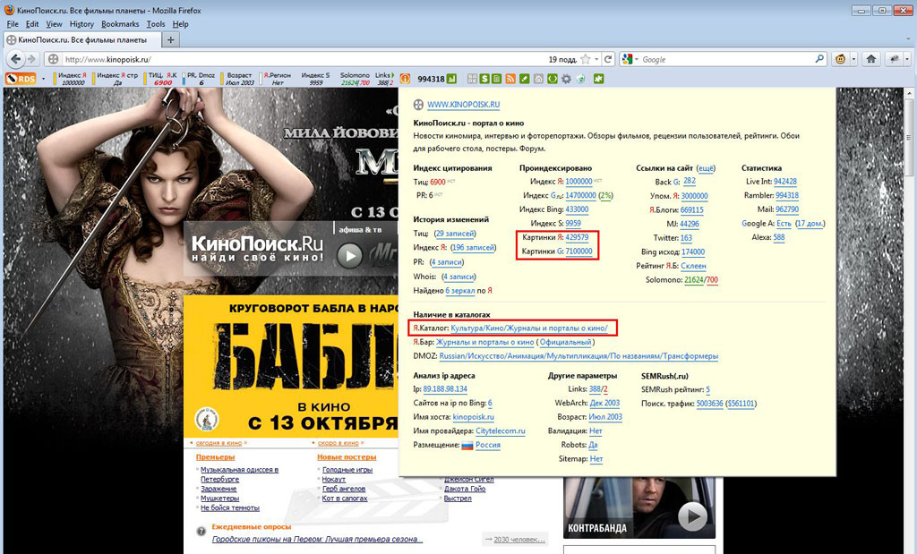Click the orange info icon in RDS bar
Viewport: 917px width, 554px height.
405,79
